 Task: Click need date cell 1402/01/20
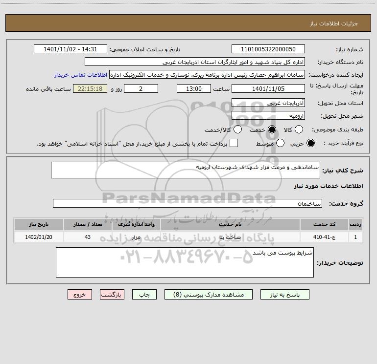(x=39, y=237)
